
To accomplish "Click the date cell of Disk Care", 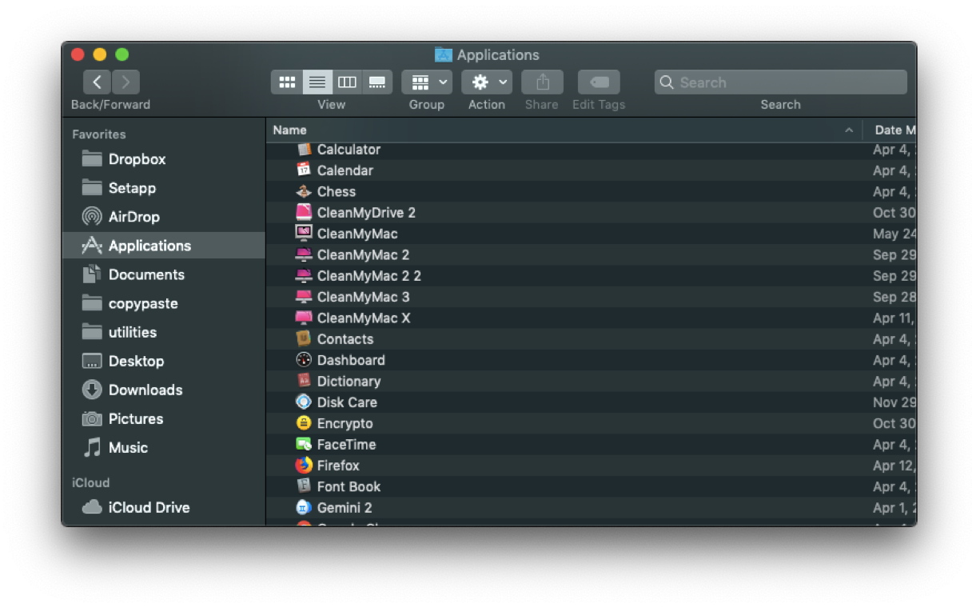I will (x=894, y=402).
